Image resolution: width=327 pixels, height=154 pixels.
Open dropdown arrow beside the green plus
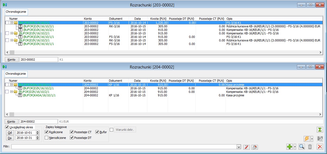pyautogui.click(x=295, y=147)
